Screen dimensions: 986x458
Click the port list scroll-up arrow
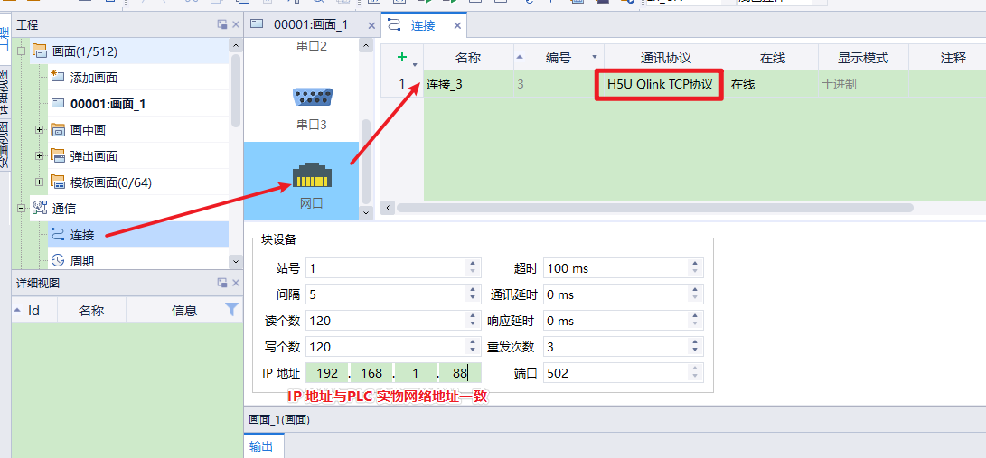point(366,45)
